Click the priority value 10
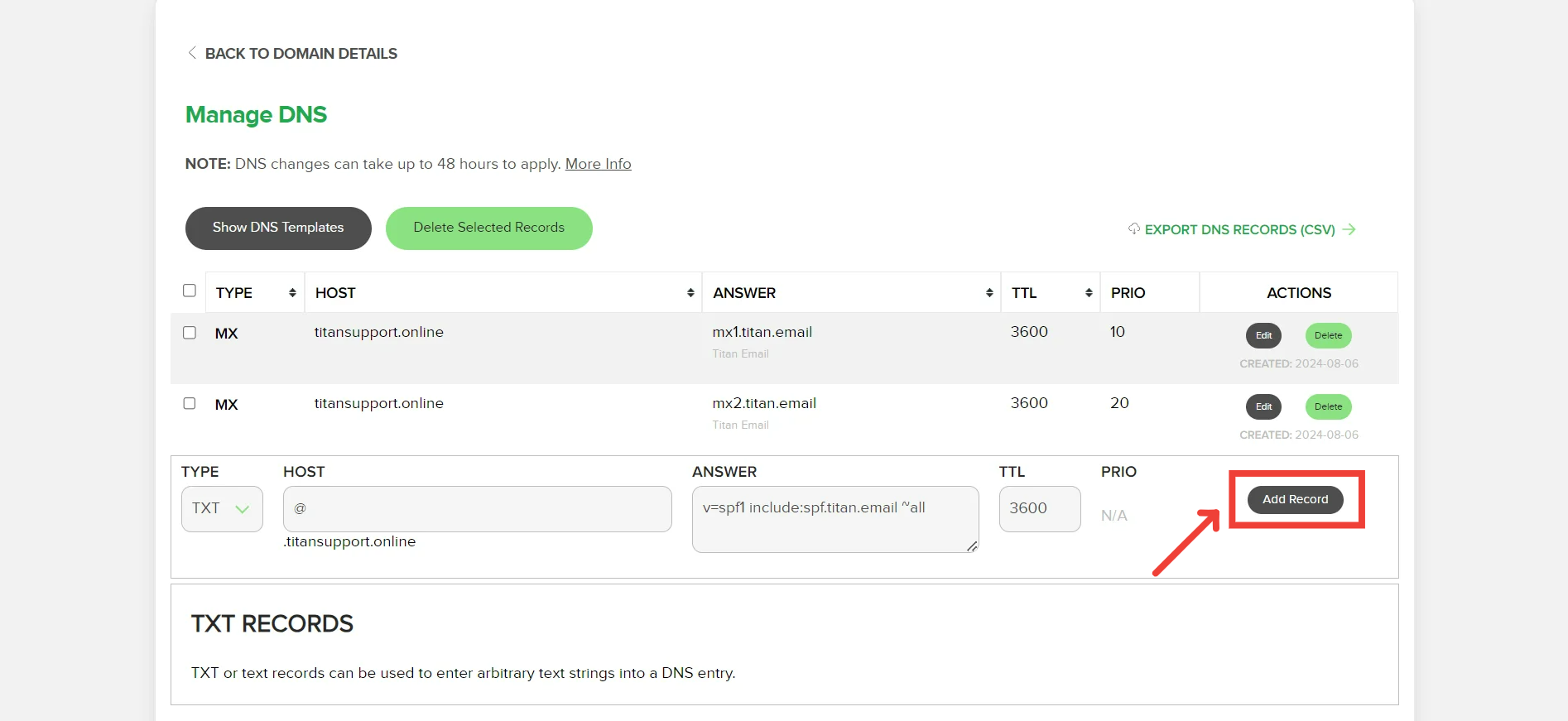This screenshot has width=1568, height=721. (1118, 332)
